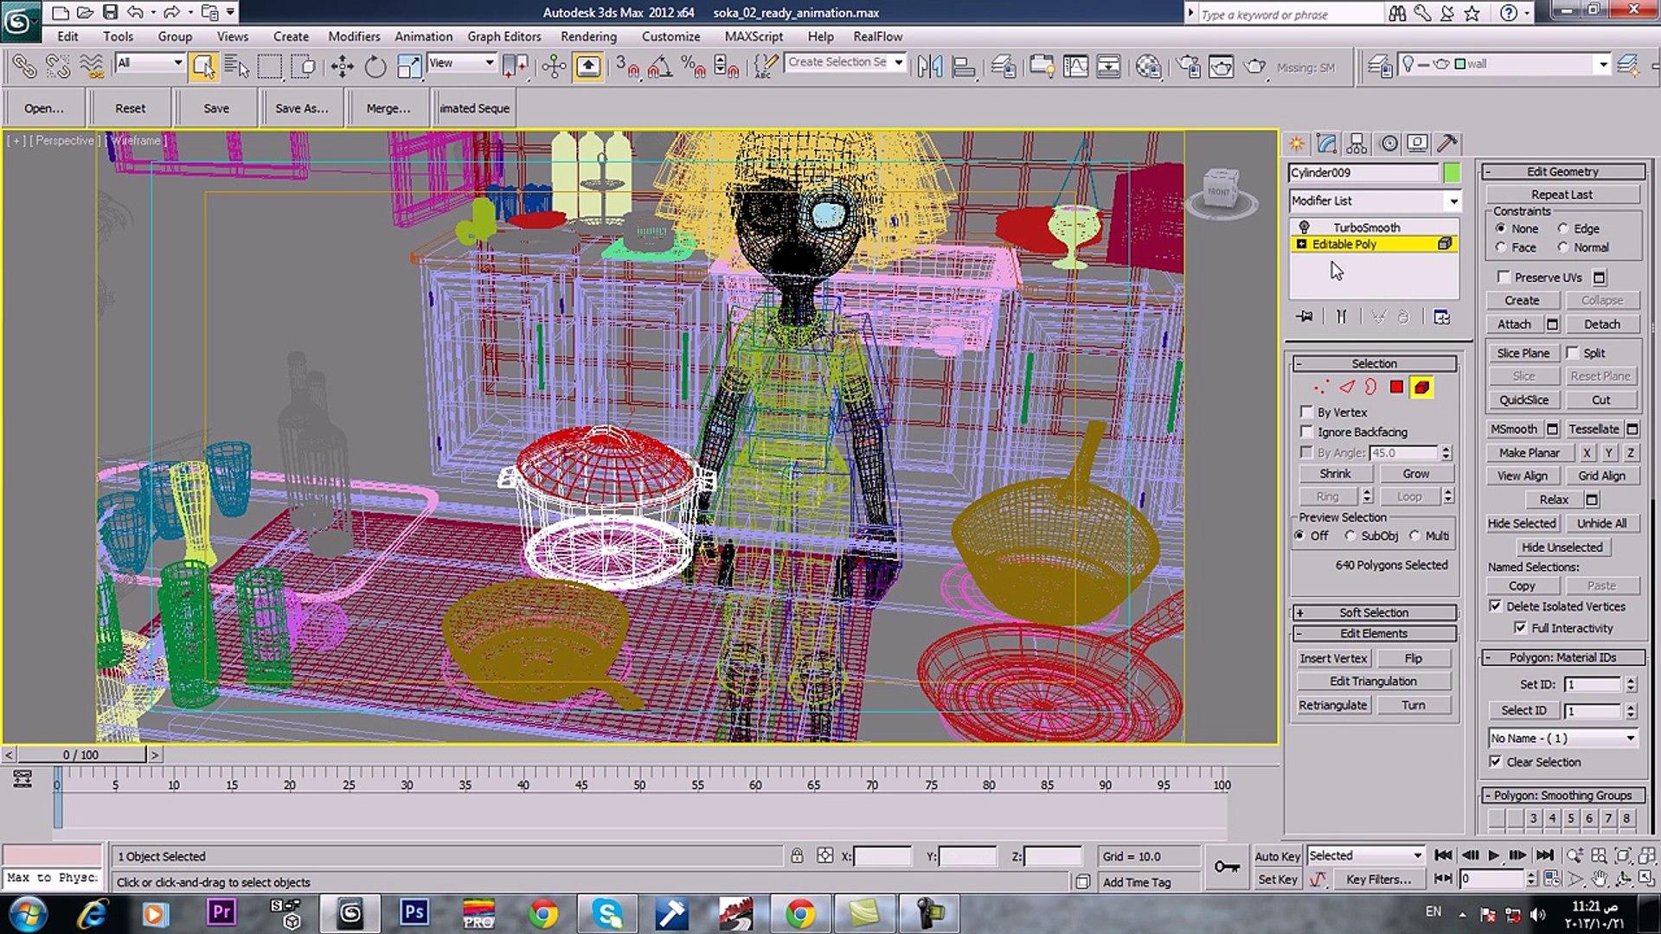Open the Utilities hammer panel
The image size is (1661, 934).
tap(1447, 144)
